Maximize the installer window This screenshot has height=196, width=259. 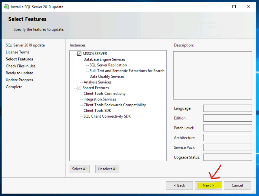point(234,7)
